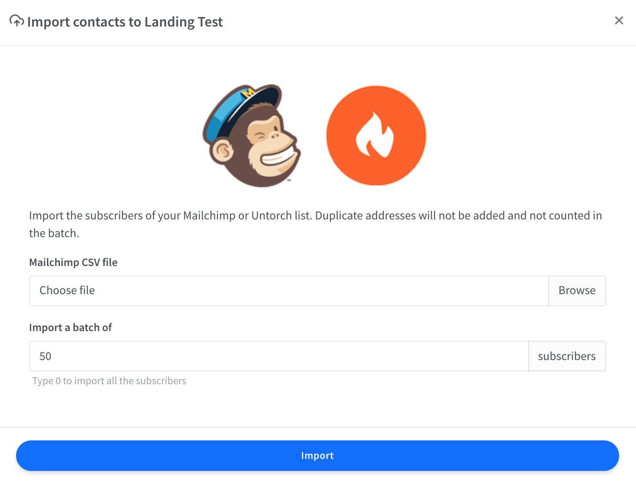Click the yellow M badge on the monkey's cap

248,93
